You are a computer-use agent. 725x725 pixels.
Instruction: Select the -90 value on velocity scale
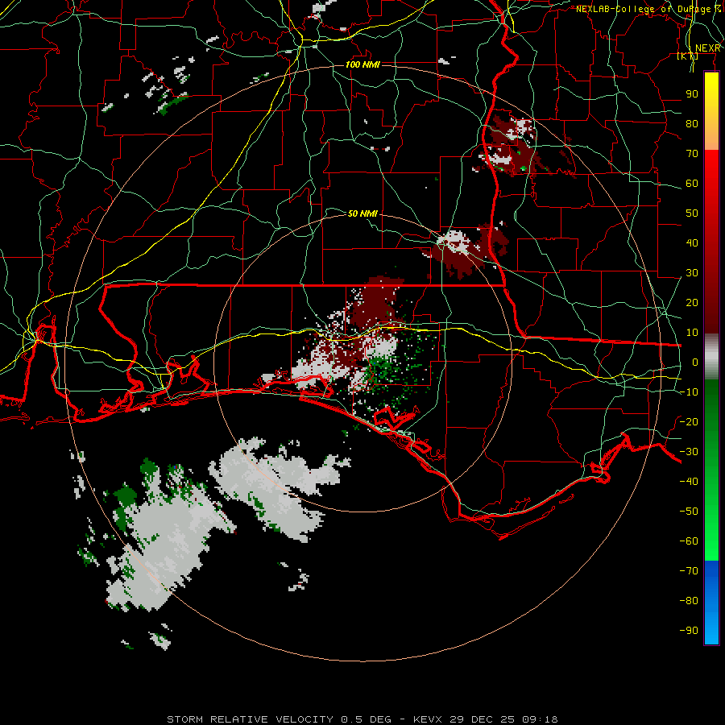coord(689,630)
